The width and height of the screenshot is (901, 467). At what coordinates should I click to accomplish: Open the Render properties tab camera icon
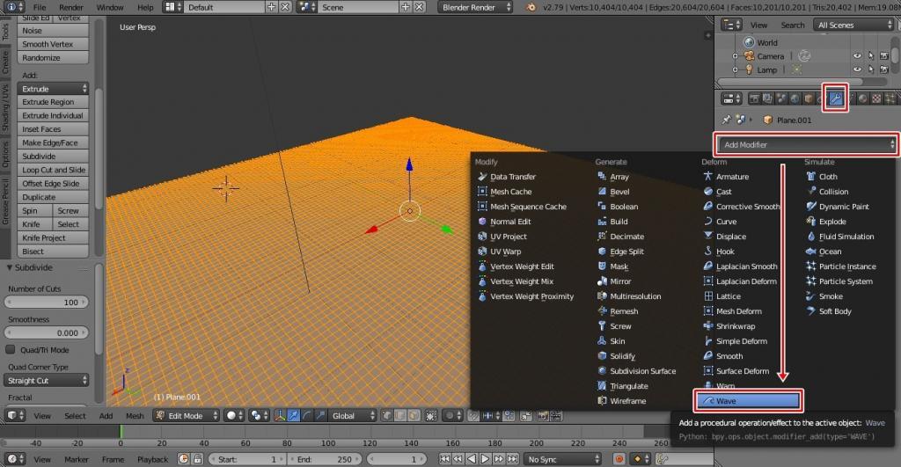click(754, 99)
